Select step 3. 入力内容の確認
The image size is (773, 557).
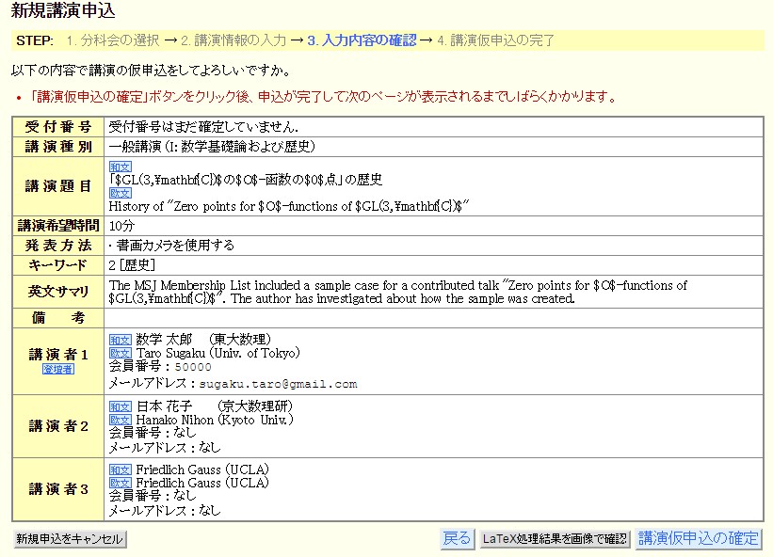point(362,40)
